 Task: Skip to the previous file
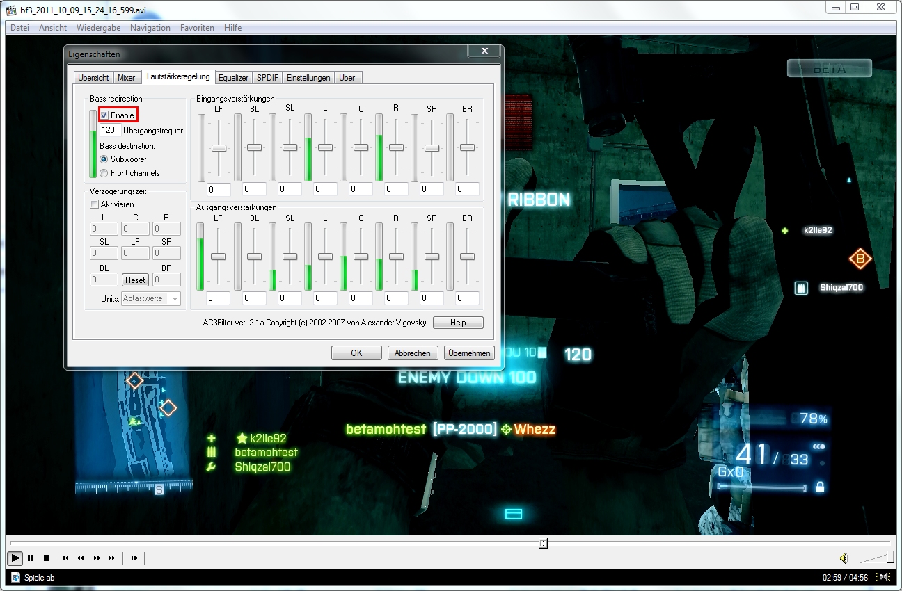coord(65,558)
